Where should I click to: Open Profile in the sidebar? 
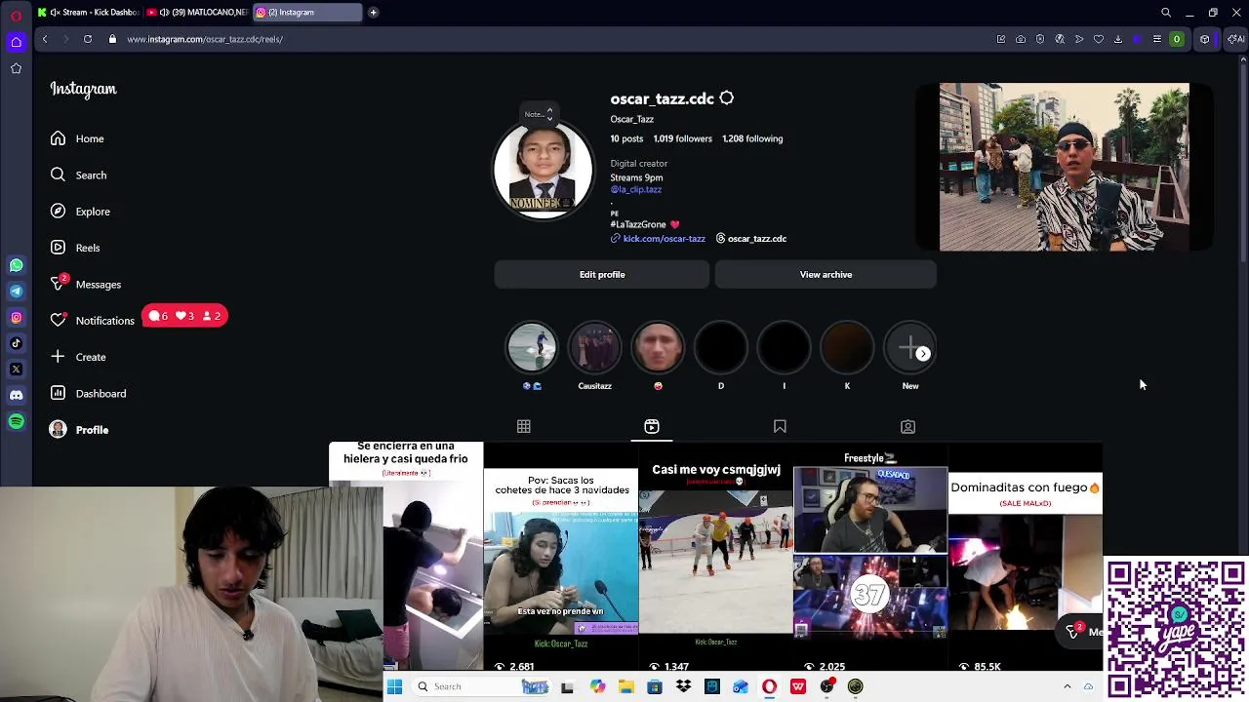pyautogui.click(x=79, y=430)
